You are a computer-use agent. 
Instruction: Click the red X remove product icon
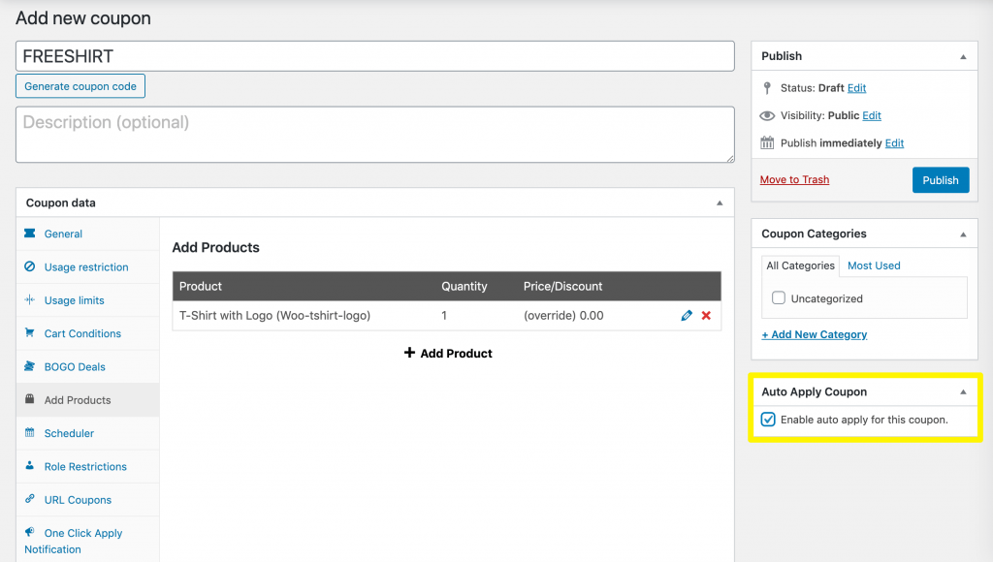(x=706, y=316)
